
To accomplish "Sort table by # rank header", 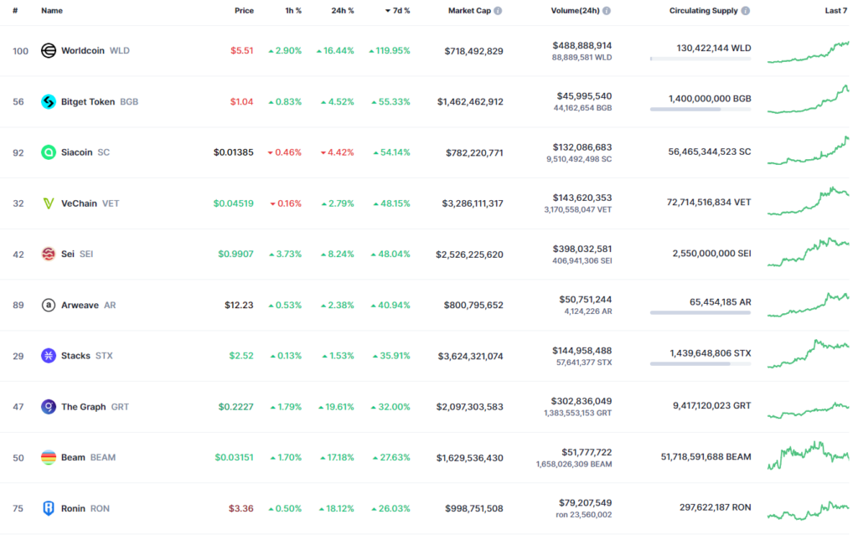I will tap(15, 11).
